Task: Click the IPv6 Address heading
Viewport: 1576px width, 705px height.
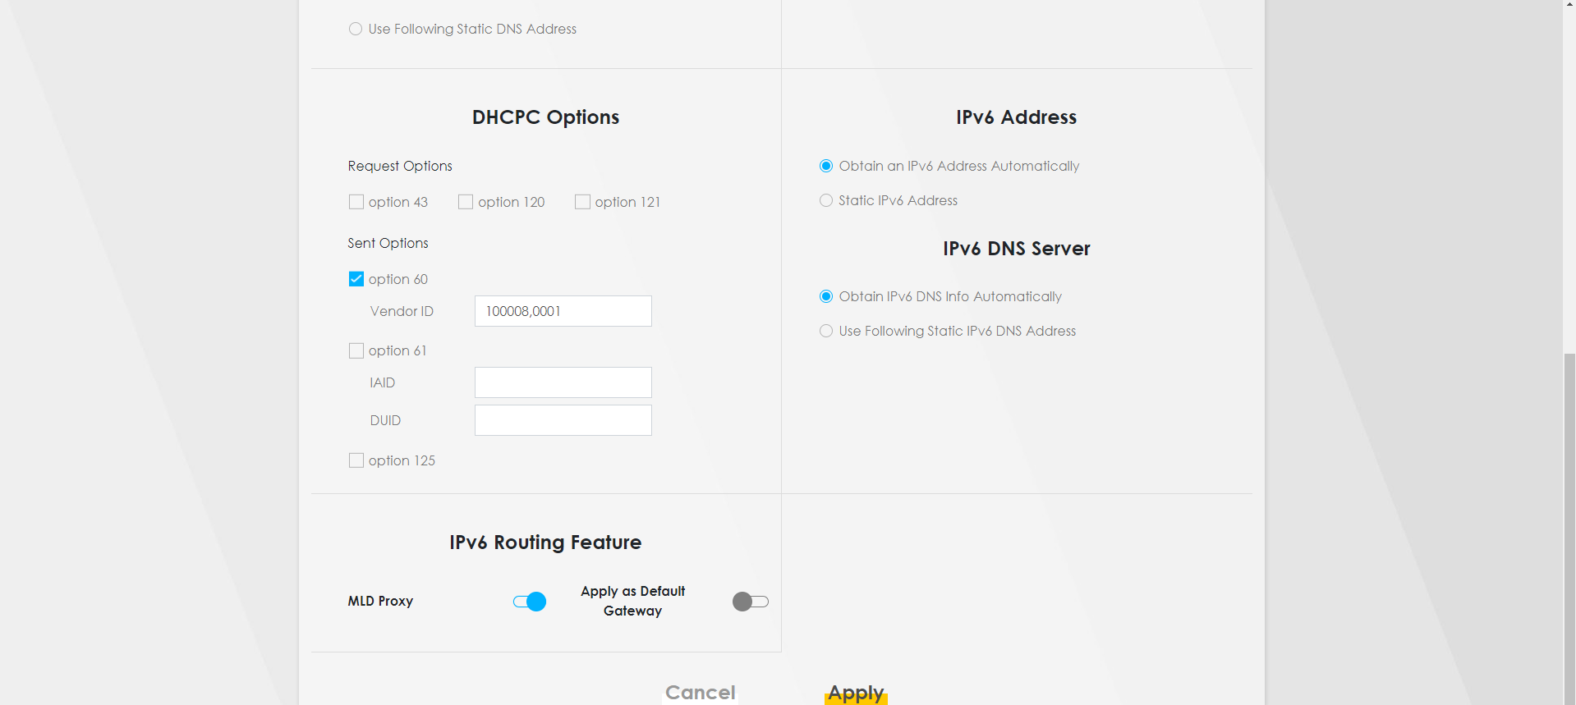Action: click(1016, 117)
